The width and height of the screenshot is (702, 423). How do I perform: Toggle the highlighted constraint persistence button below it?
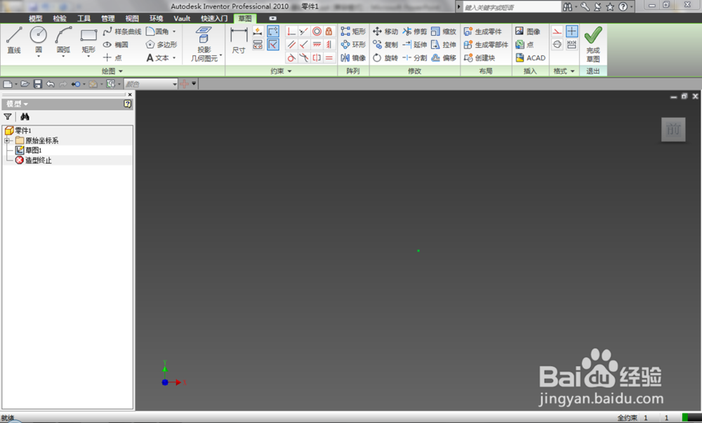click(x=273, y=44)
